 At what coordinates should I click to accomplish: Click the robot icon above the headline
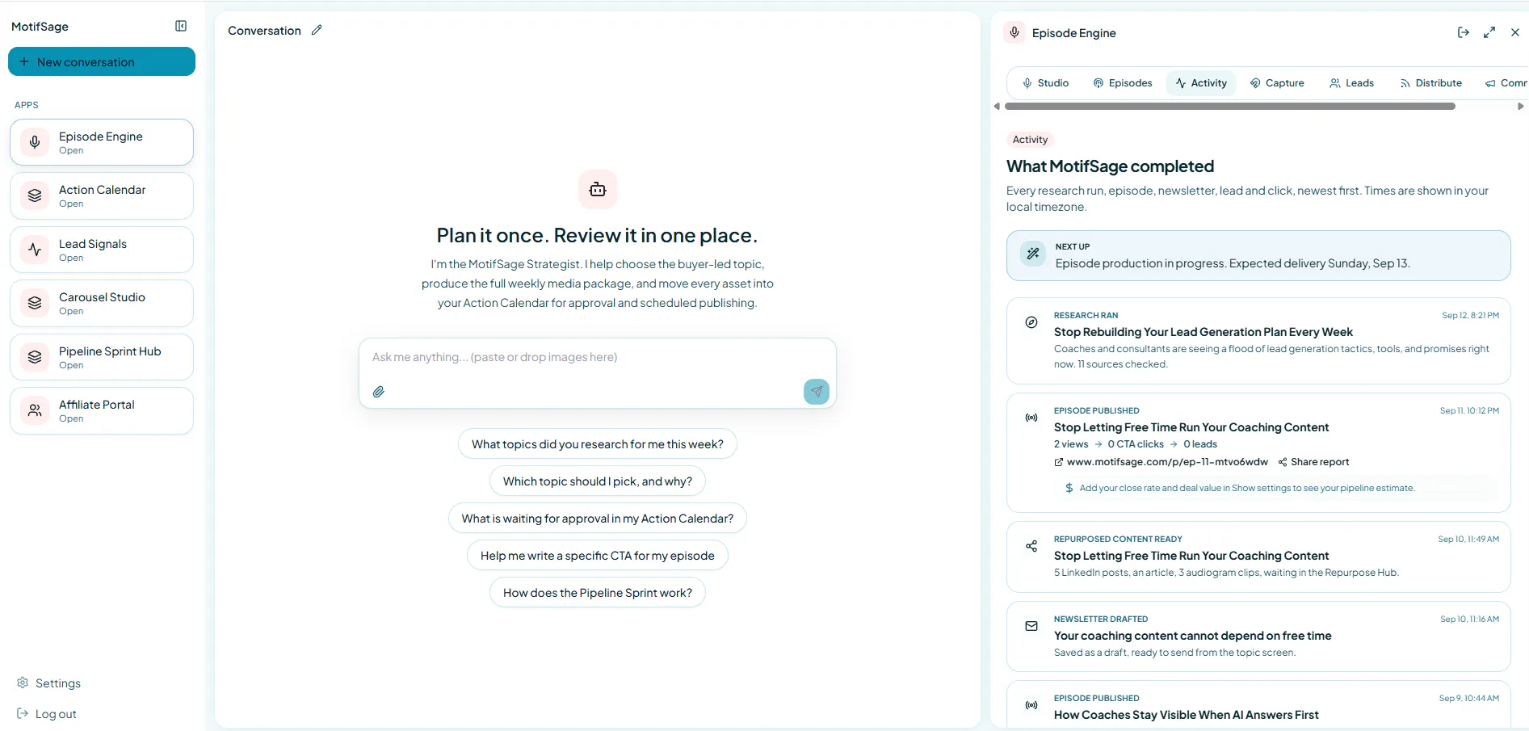[x=598, y=189]
